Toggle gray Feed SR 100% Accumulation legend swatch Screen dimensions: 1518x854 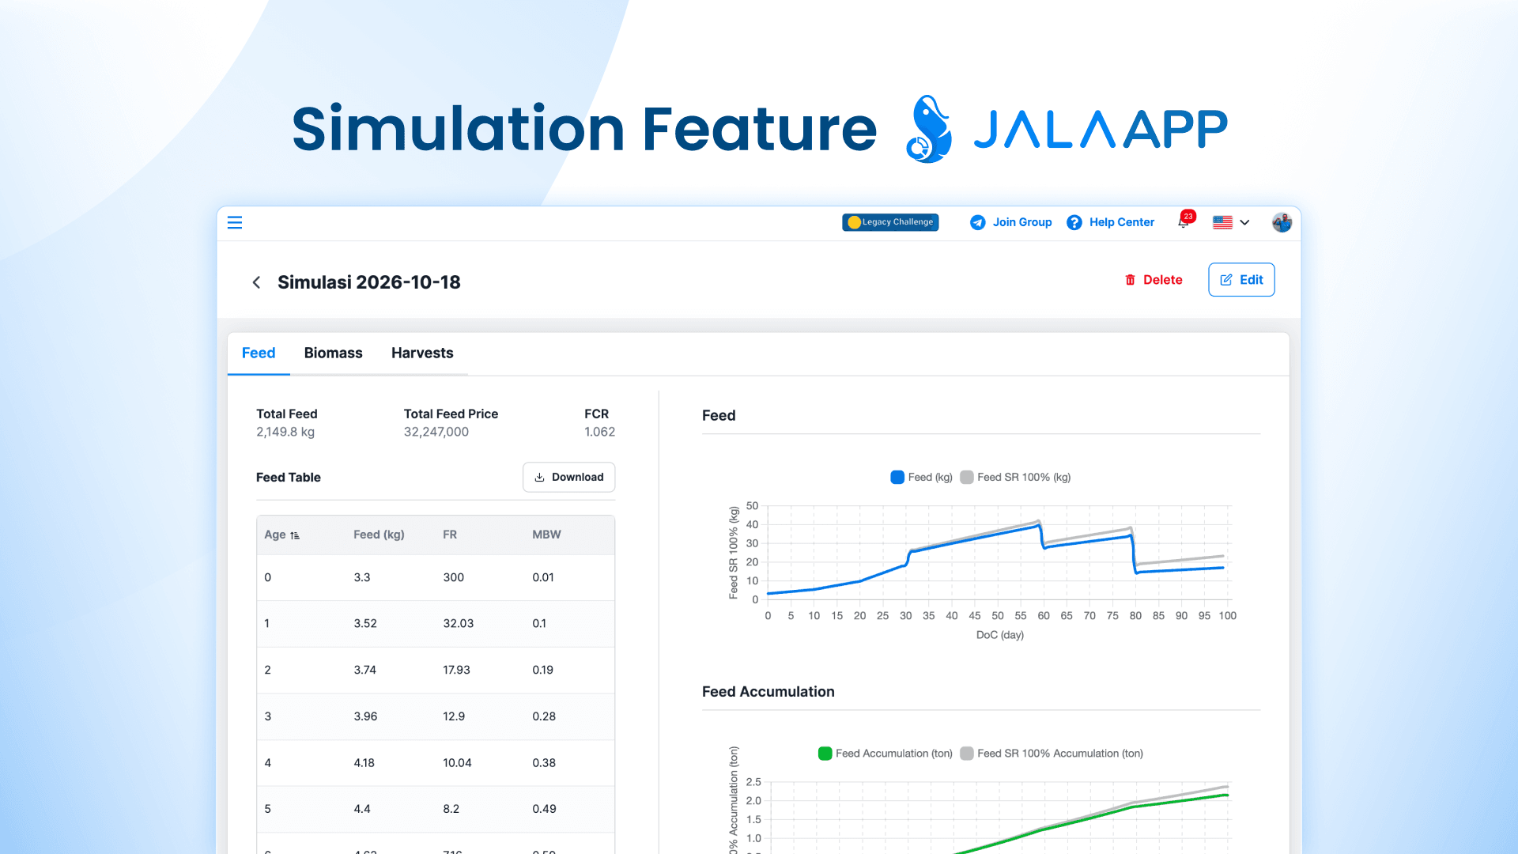tap(966, 754)
